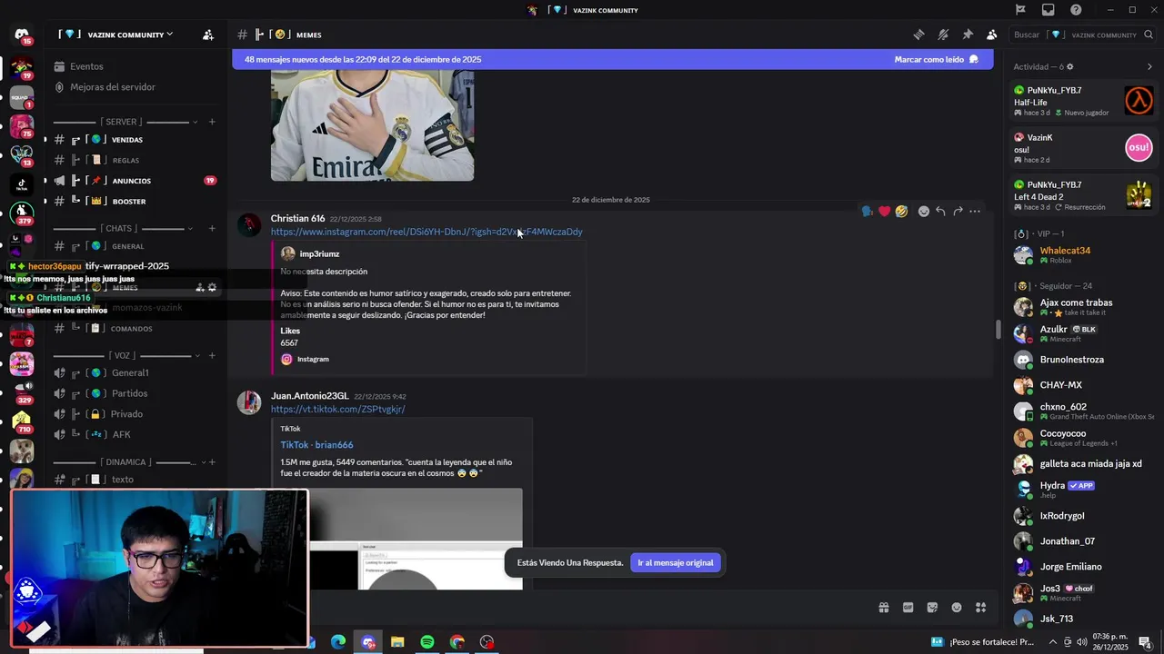Open the Discord help question-mark icon
This screenshot has width=1164, height=654.
[x=1076, y=10]
